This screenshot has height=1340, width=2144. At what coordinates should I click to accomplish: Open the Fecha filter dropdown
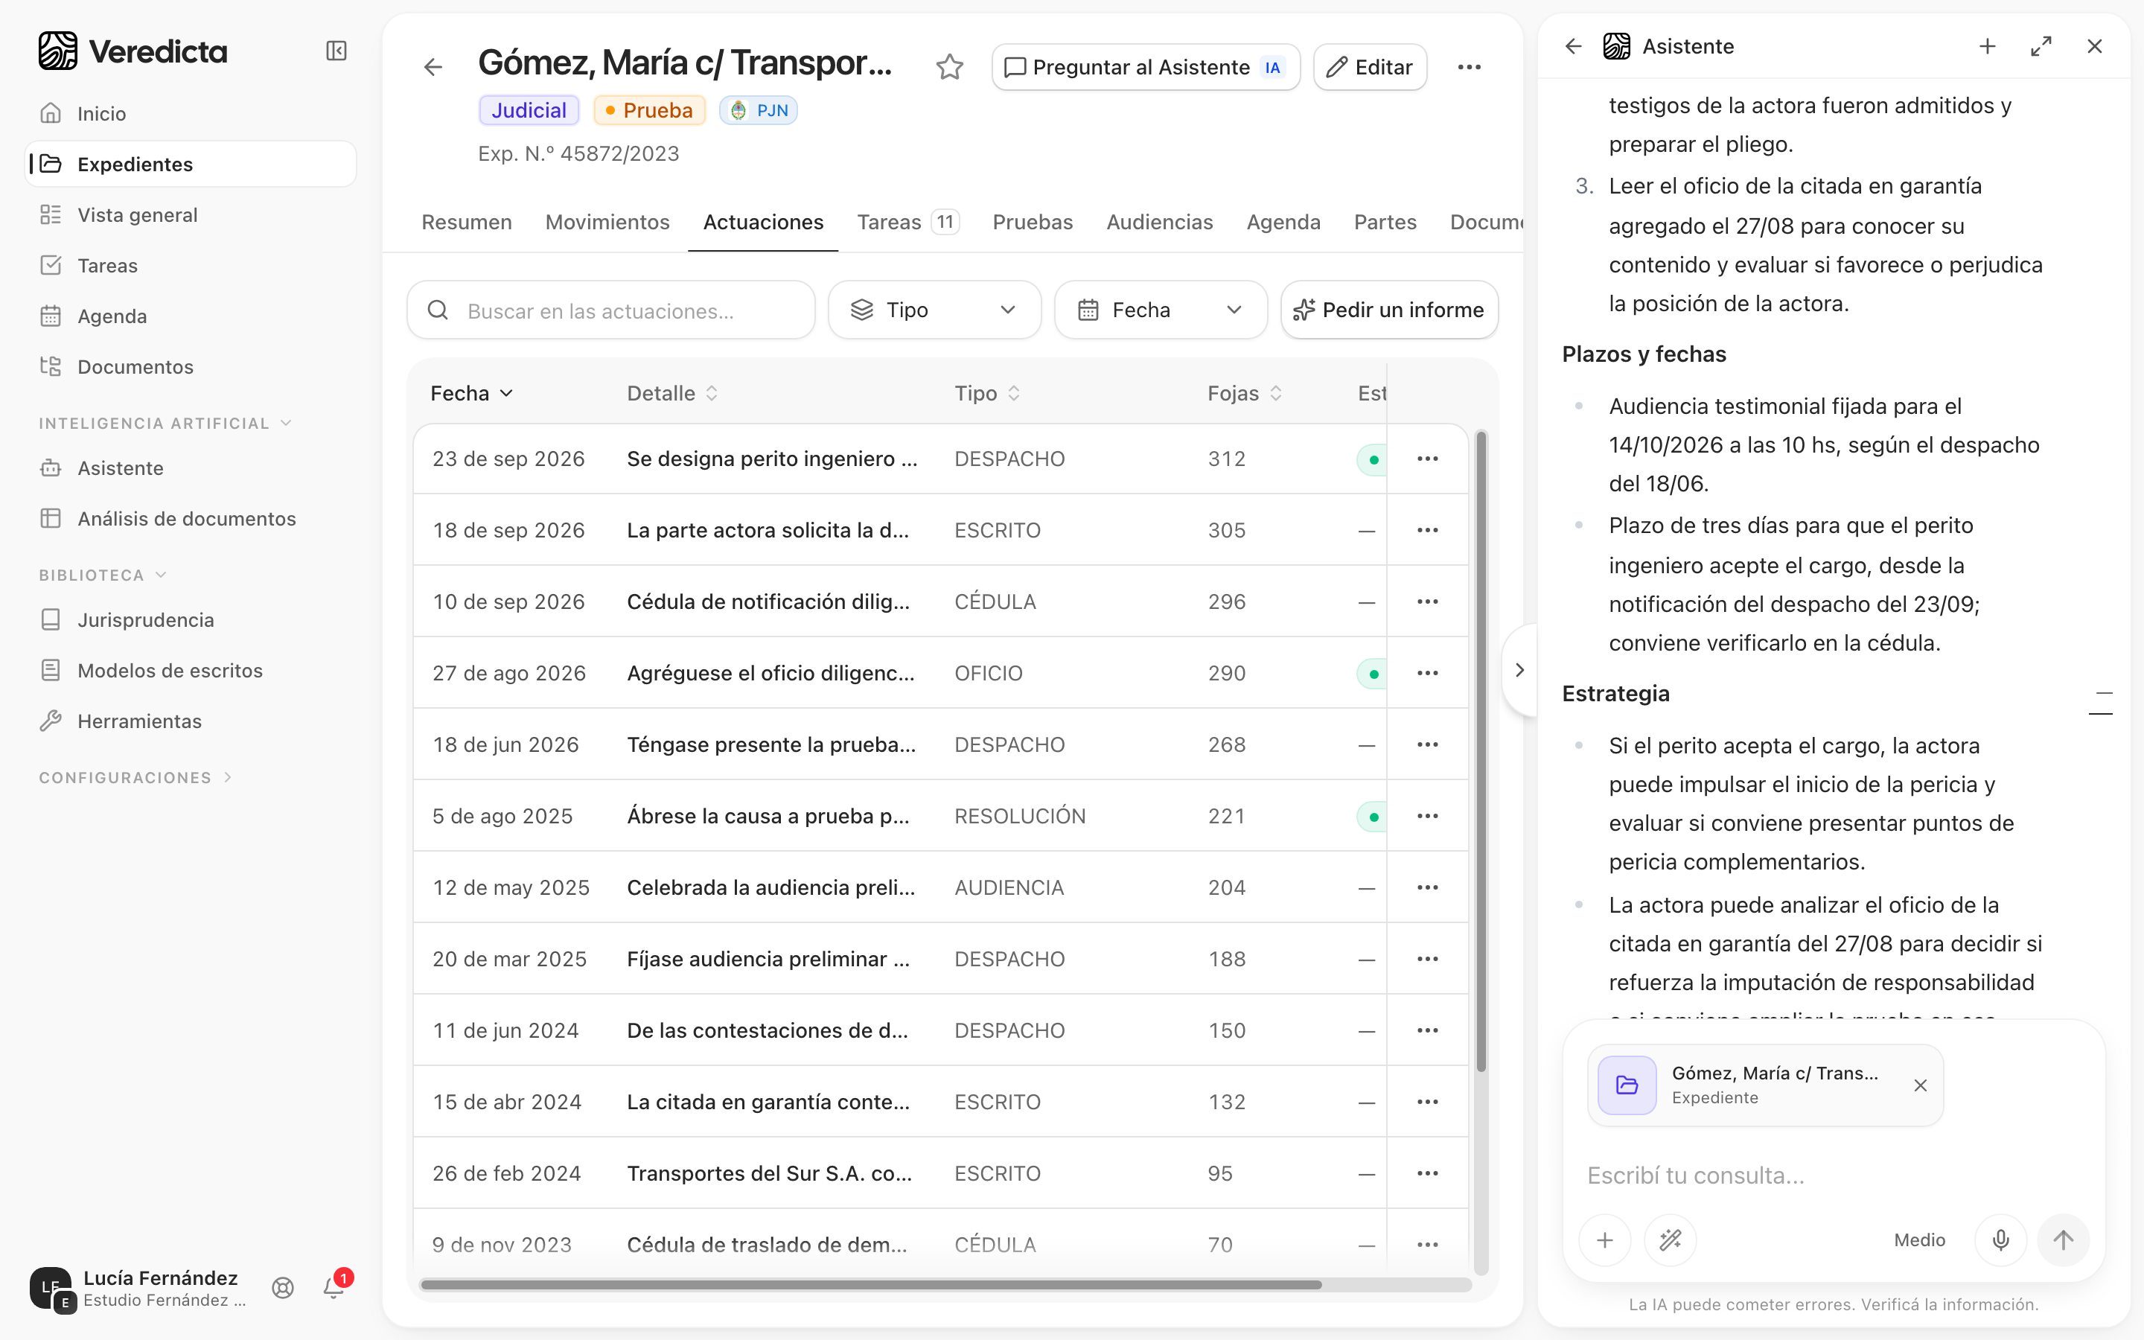1161,310
